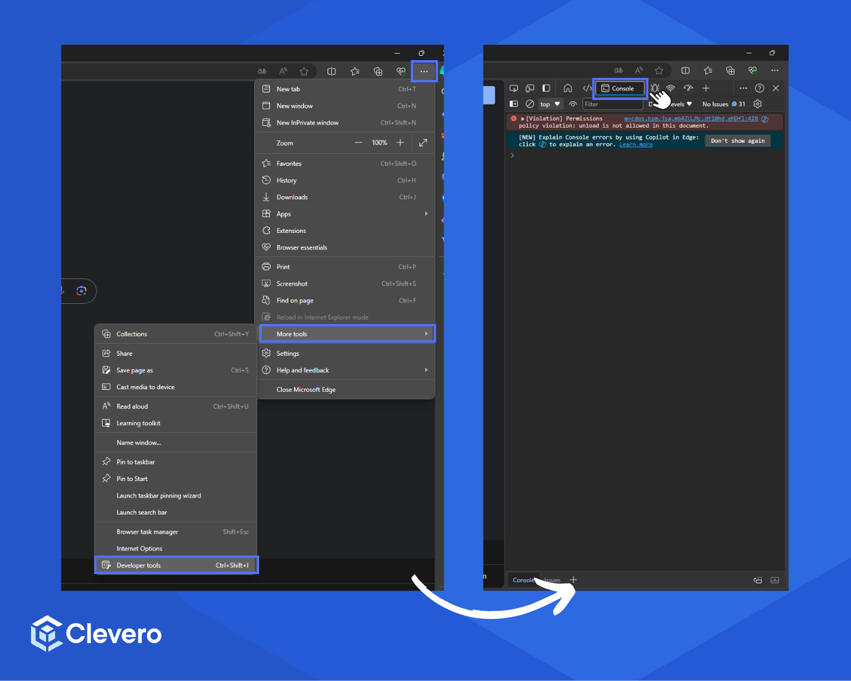Click favorite star in left window address bar

pyautogui.click(x=304, y=72)
